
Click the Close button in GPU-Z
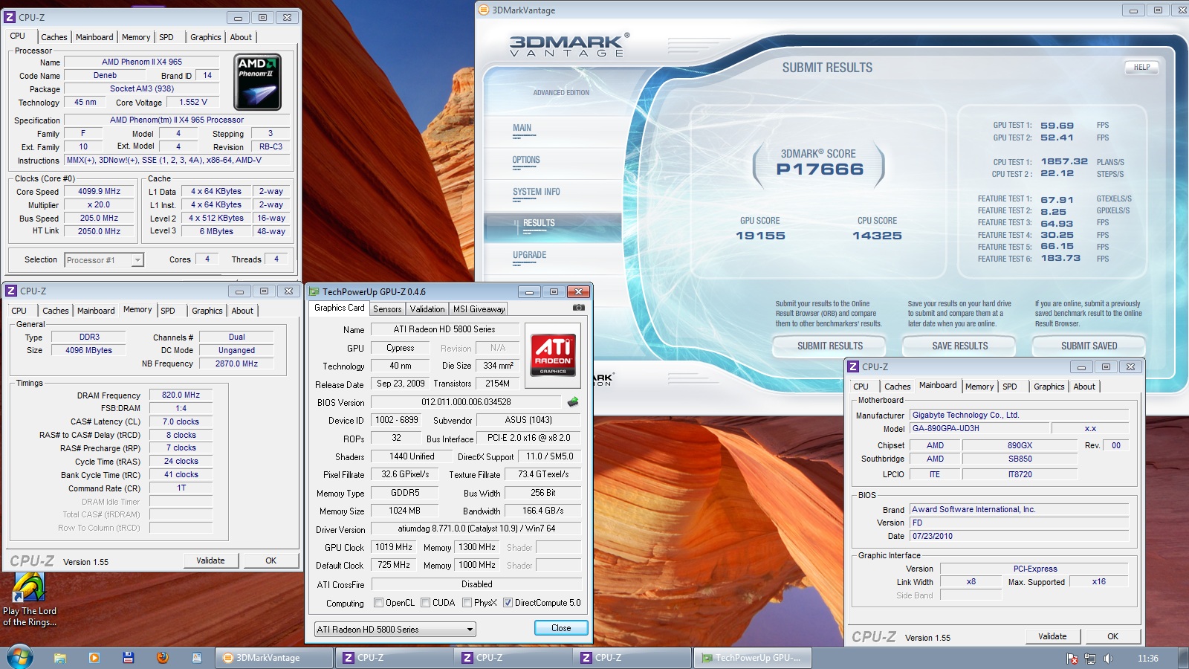click(561, 628)
